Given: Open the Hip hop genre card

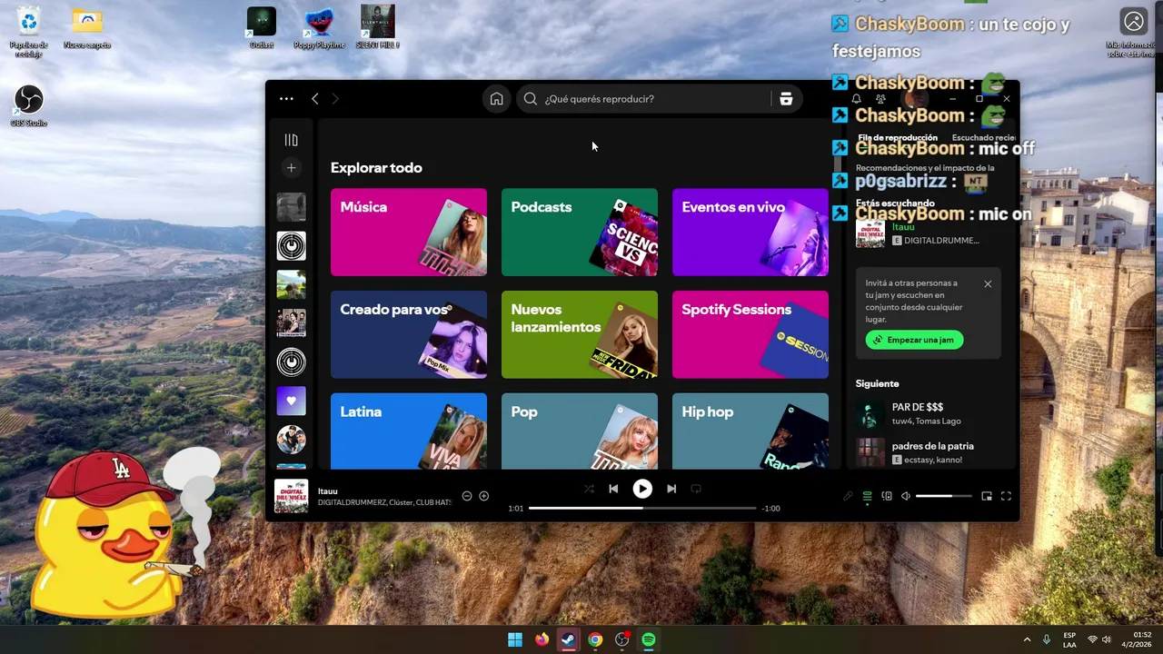Looking at the screenshot, I should pos(750,431).
